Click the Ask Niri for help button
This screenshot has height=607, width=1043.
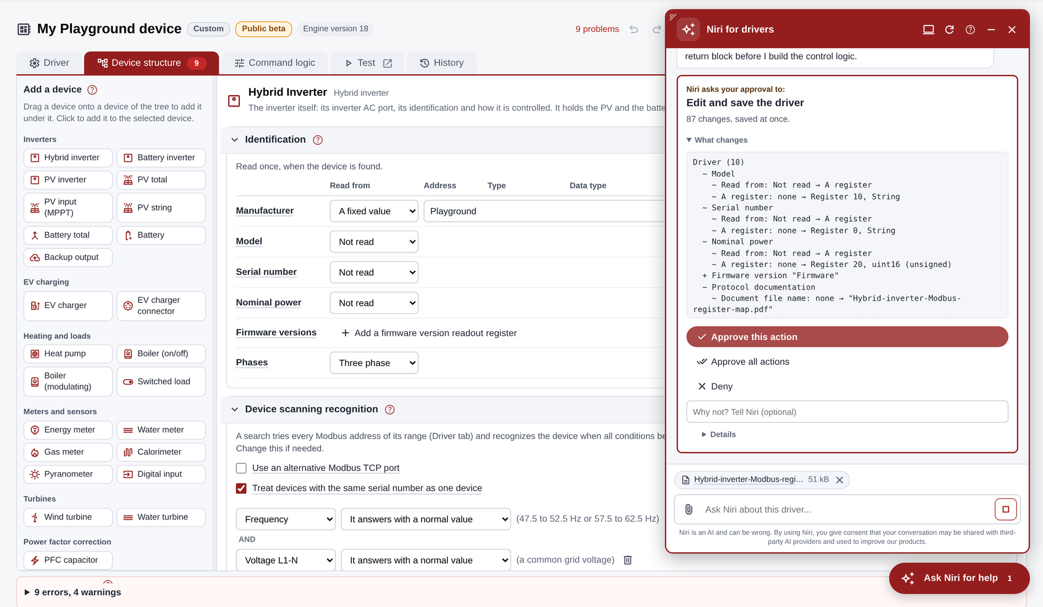(959, 578)
